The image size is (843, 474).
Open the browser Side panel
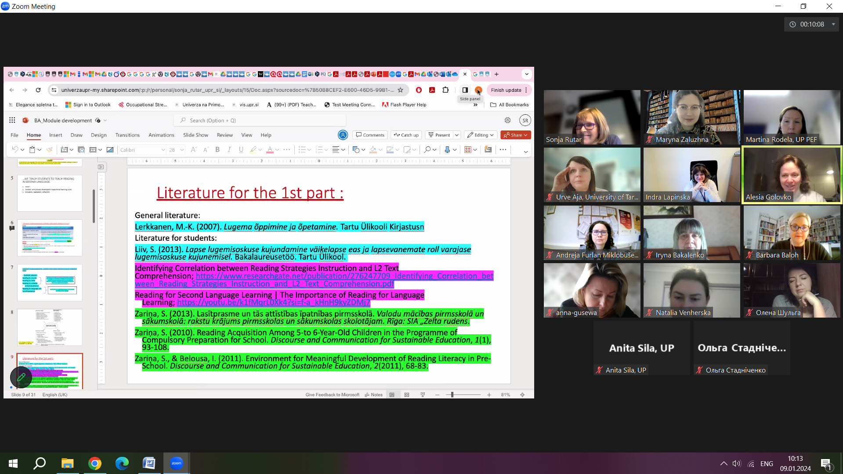465,90
